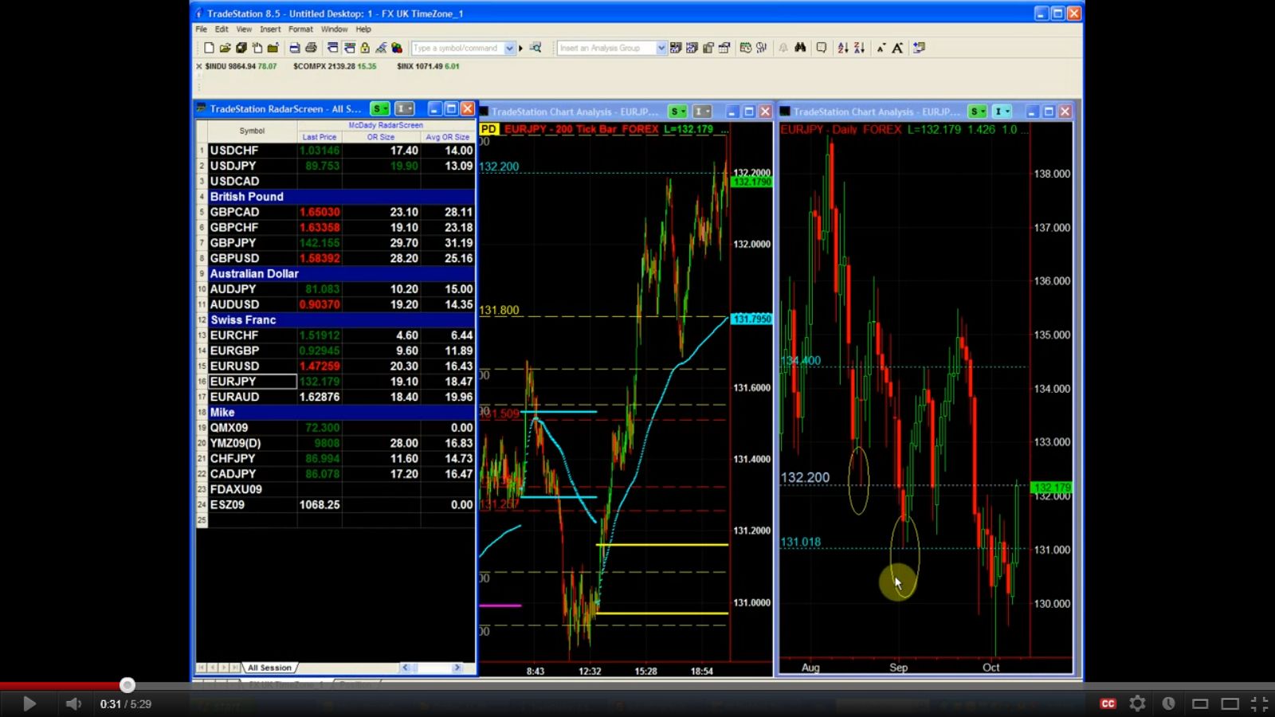This screenshot has height=717, width=1275.
Task: Expand the symbol/command dropdown arrow
Action: pyautogui.click(x=509, y=49)
